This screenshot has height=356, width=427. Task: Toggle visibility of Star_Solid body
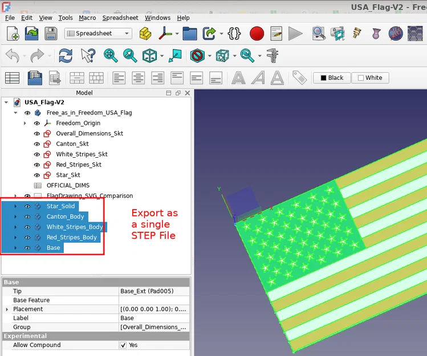(27, 206)
